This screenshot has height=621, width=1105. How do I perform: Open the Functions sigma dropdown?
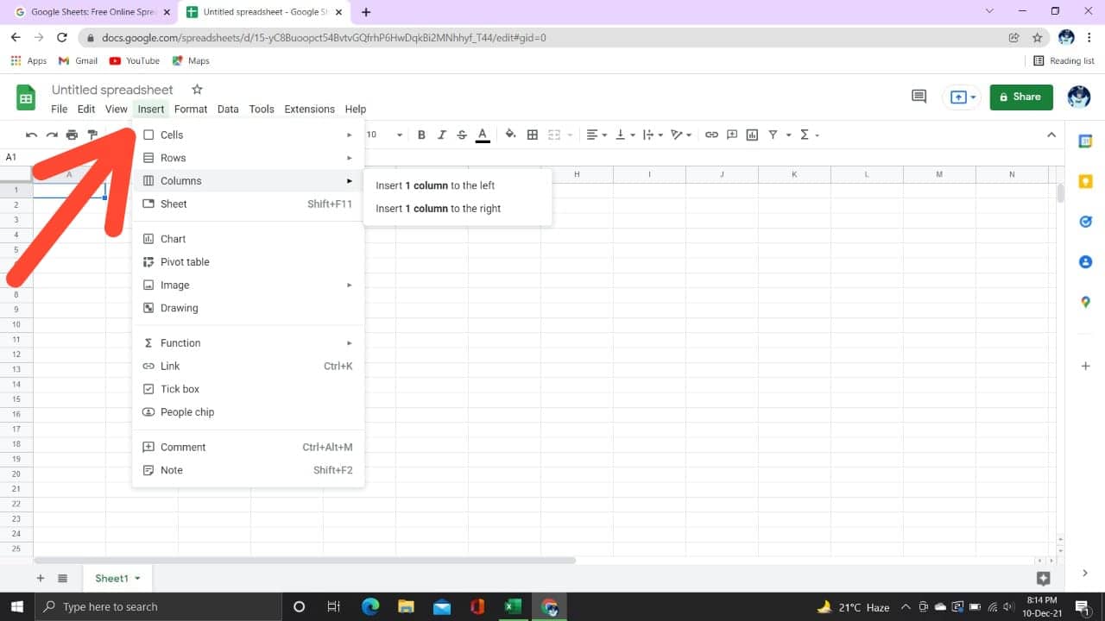tap(809, 135)
